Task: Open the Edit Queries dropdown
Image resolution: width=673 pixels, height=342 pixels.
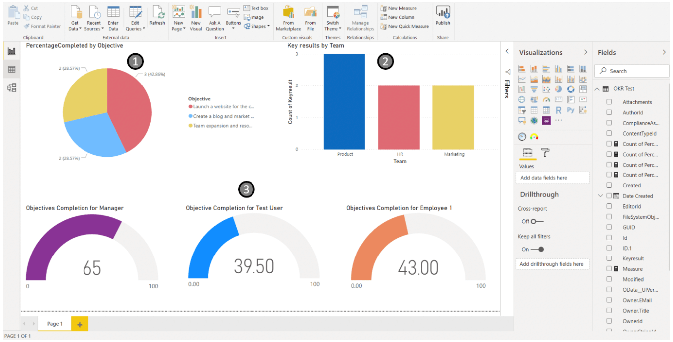Action: 135,19
